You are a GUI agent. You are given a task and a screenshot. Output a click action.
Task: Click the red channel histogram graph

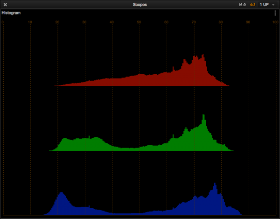tap(187, 75)
